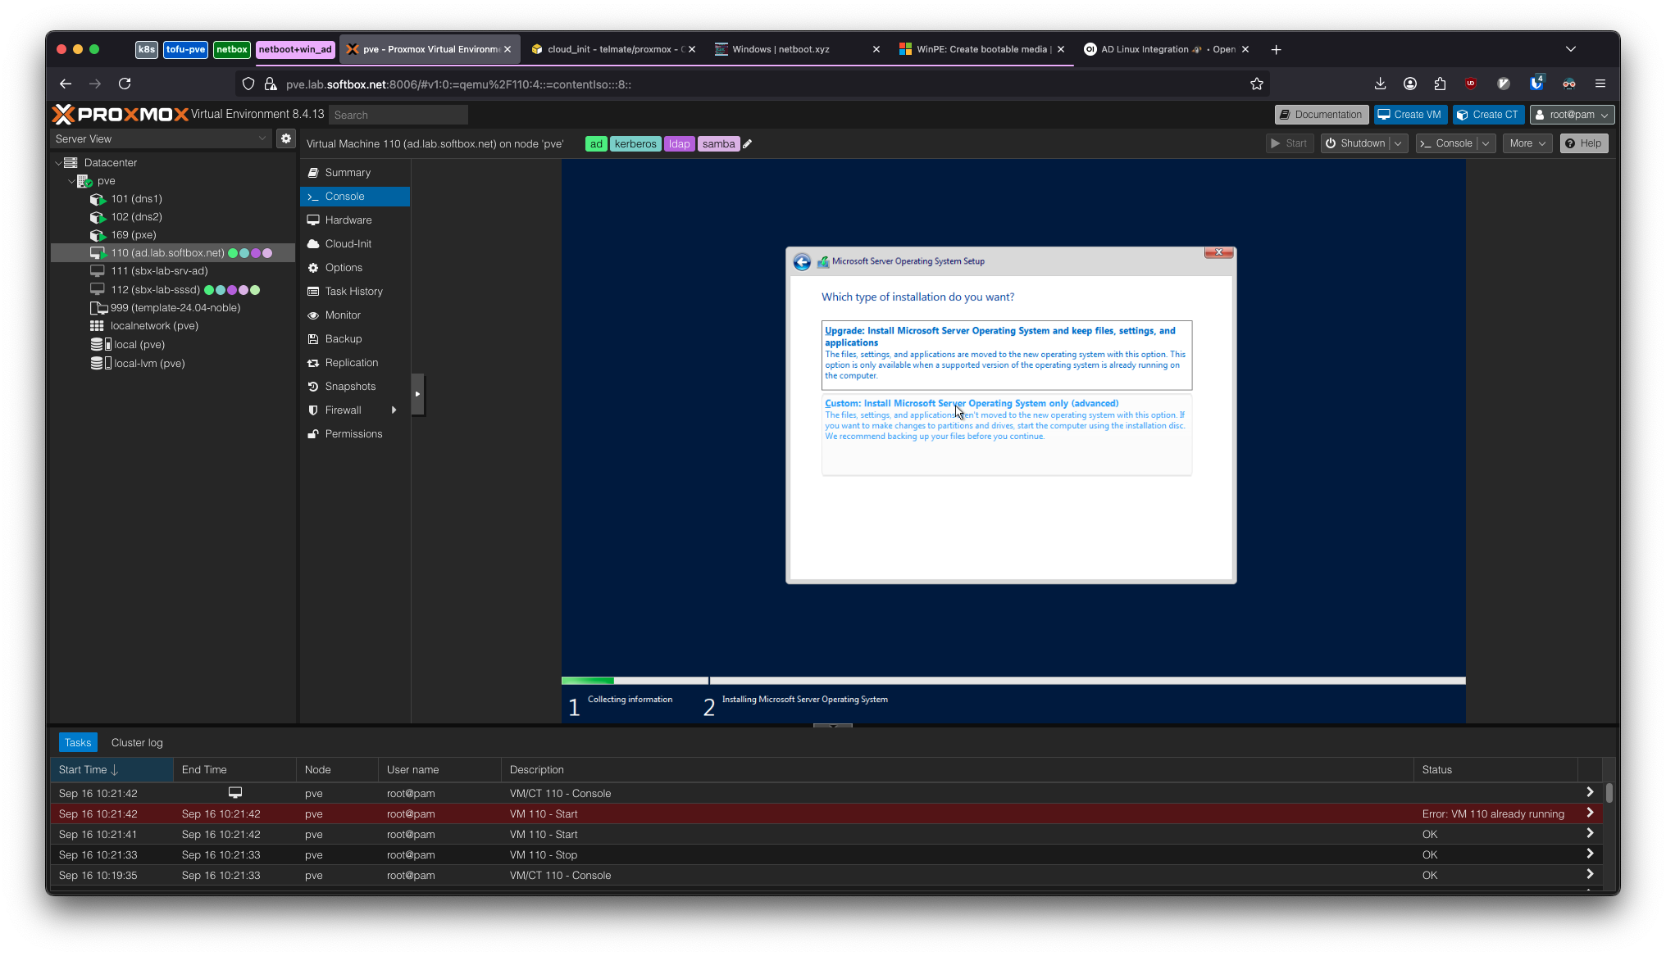
Task: Switch to the Cluster log tab
Action: (x=136, y=742)
